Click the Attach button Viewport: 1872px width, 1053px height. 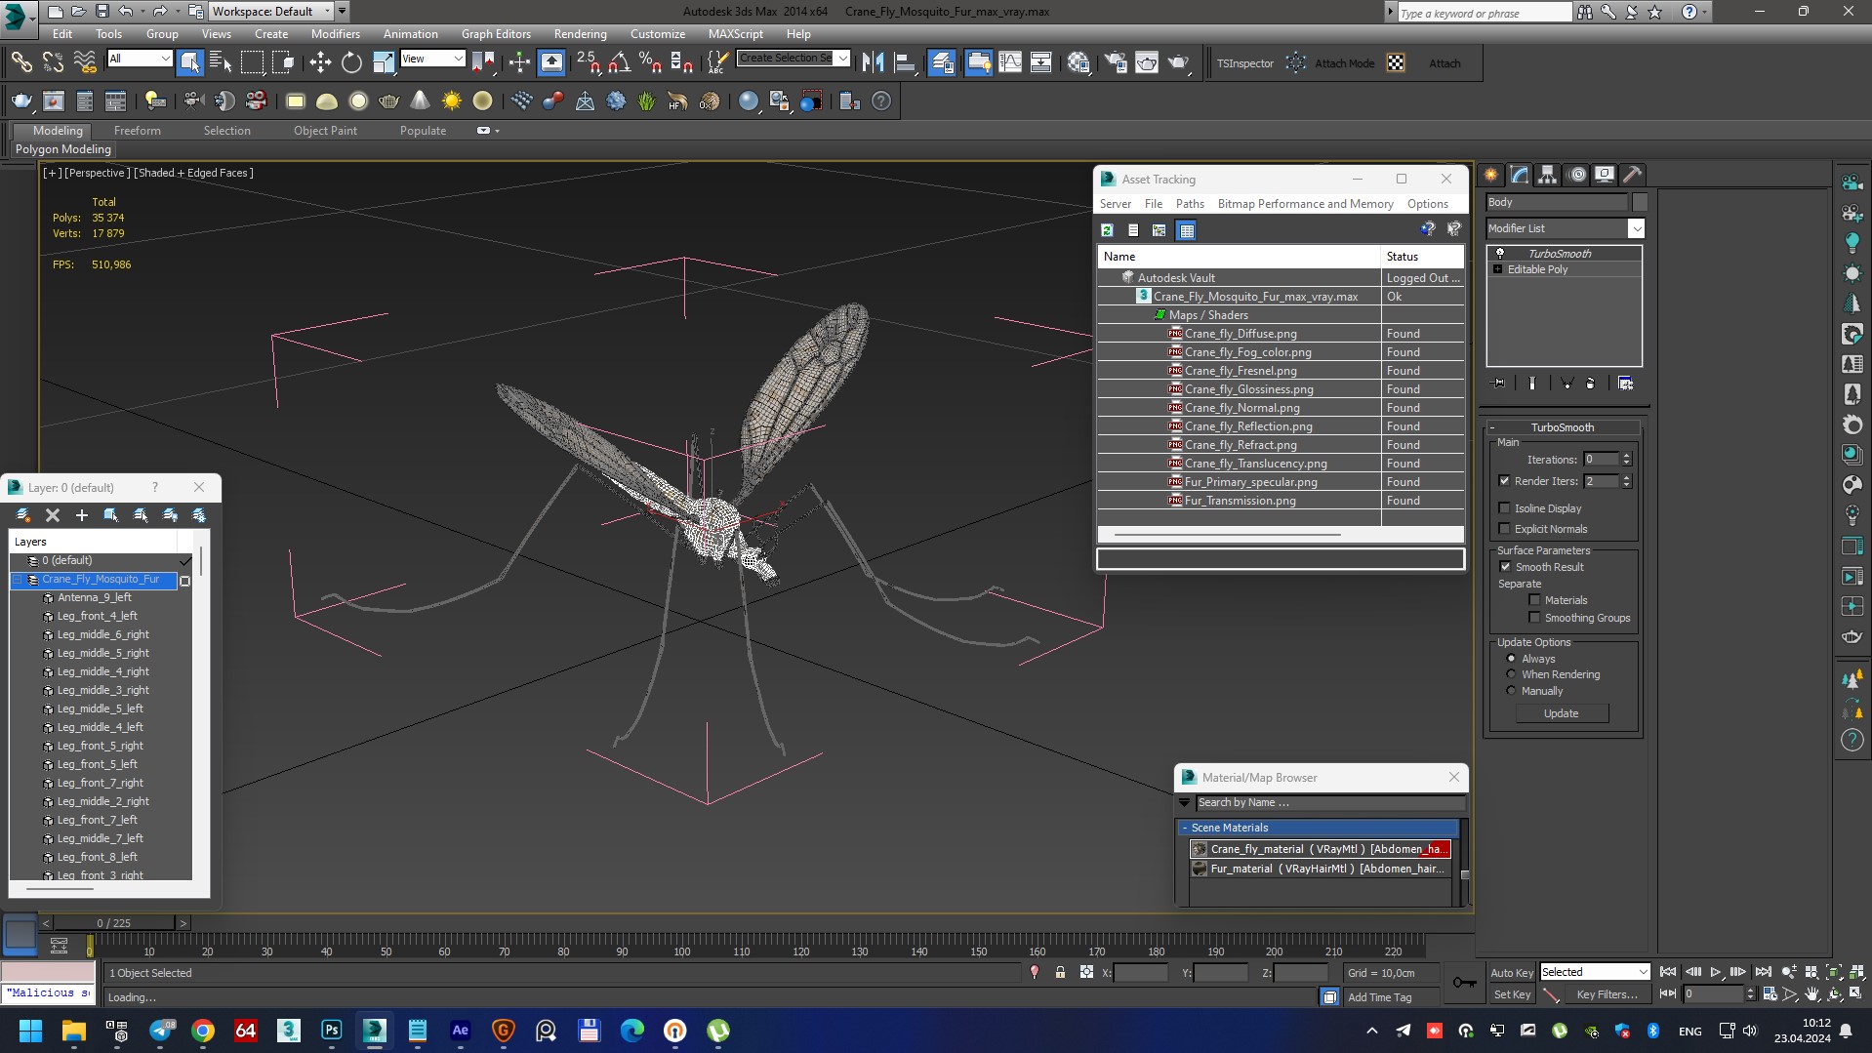(x=1445, y=63)
